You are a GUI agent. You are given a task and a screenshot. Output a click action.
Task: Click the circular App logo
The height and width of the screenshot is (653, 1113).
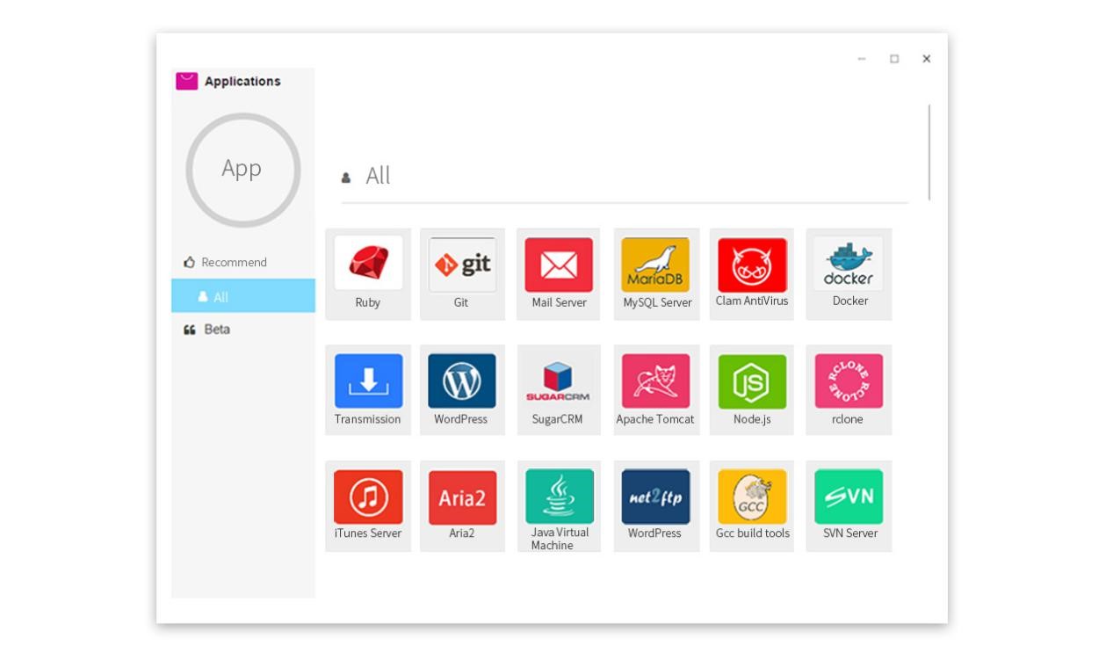(243, 170)
